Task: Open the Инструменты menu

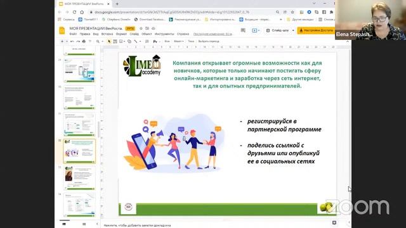Action: pyautogui.click(x=164, y=34)
